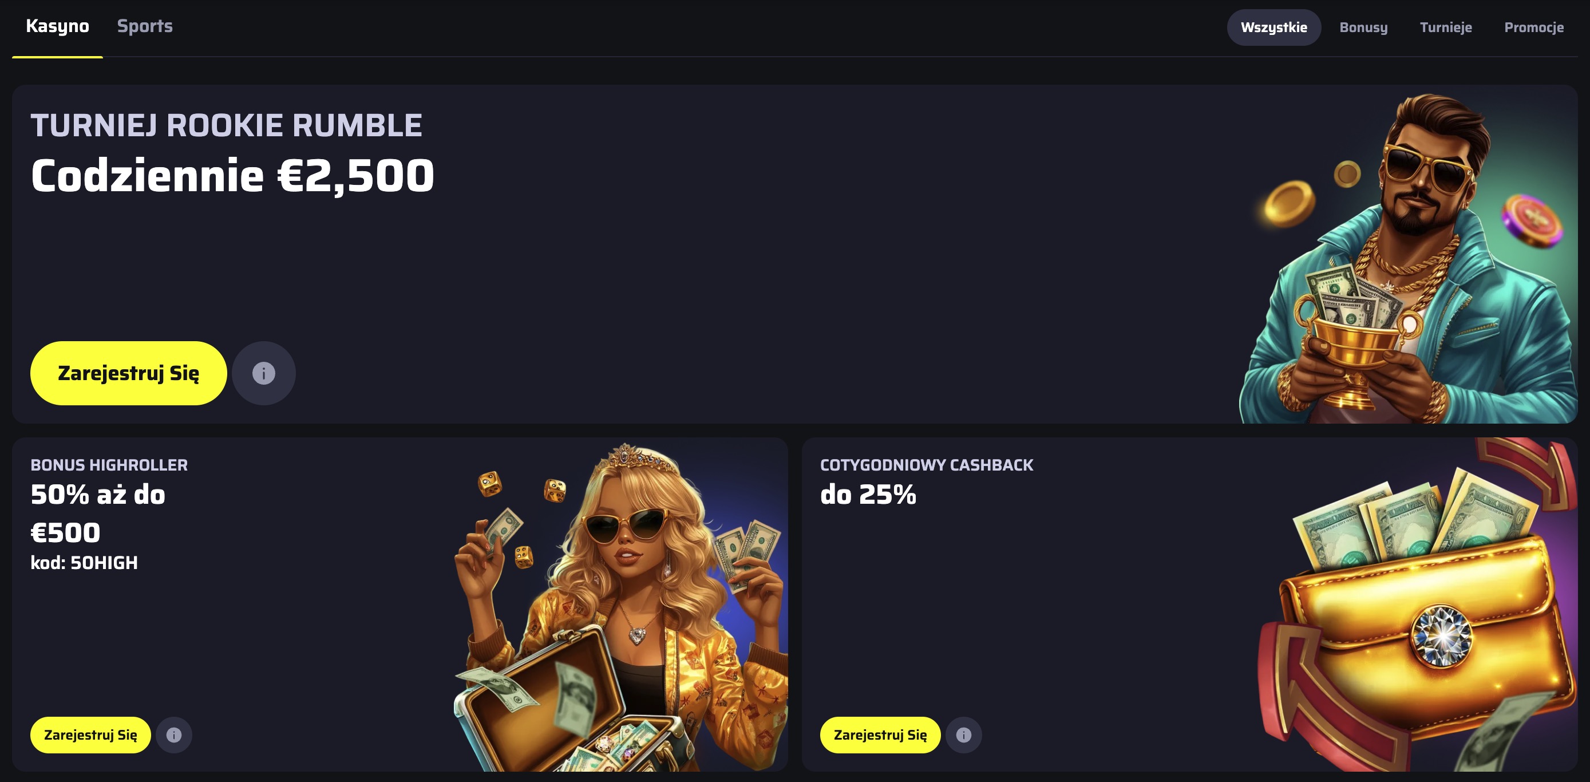The image size is (1590, 782).
Task: Filter promotions by Bonusy
Action: 1363,27
